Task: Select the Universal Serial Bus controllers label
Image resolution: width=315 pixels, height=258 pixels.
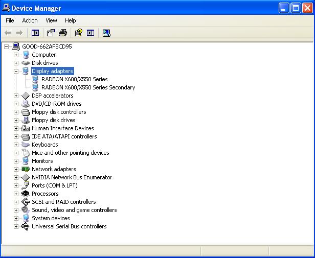Action: [x=69, y=226]
